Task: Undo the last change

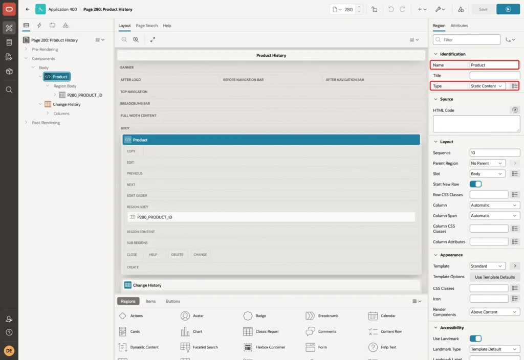Action: click(x=390, y=9)
